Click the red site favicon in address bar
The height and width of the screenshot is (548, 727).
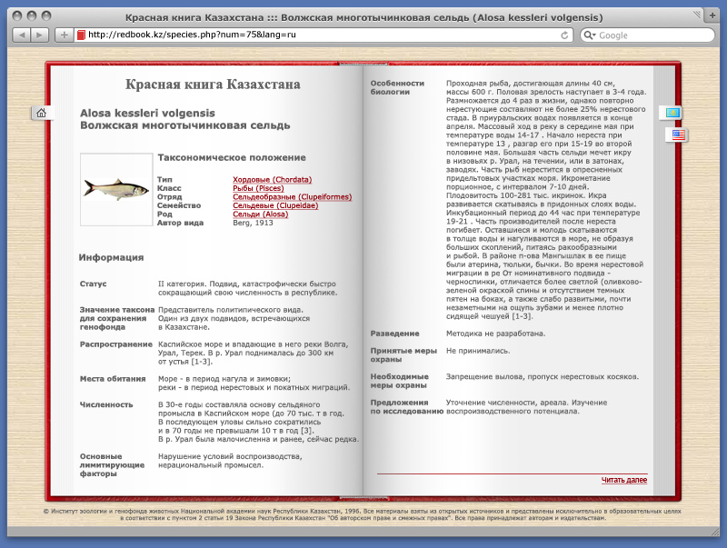coord(81,35)
